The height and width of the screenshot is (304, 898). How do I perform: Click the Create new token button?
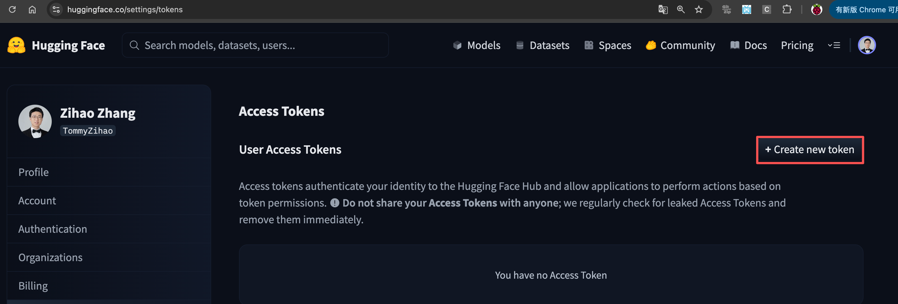(x=810, y=150)
